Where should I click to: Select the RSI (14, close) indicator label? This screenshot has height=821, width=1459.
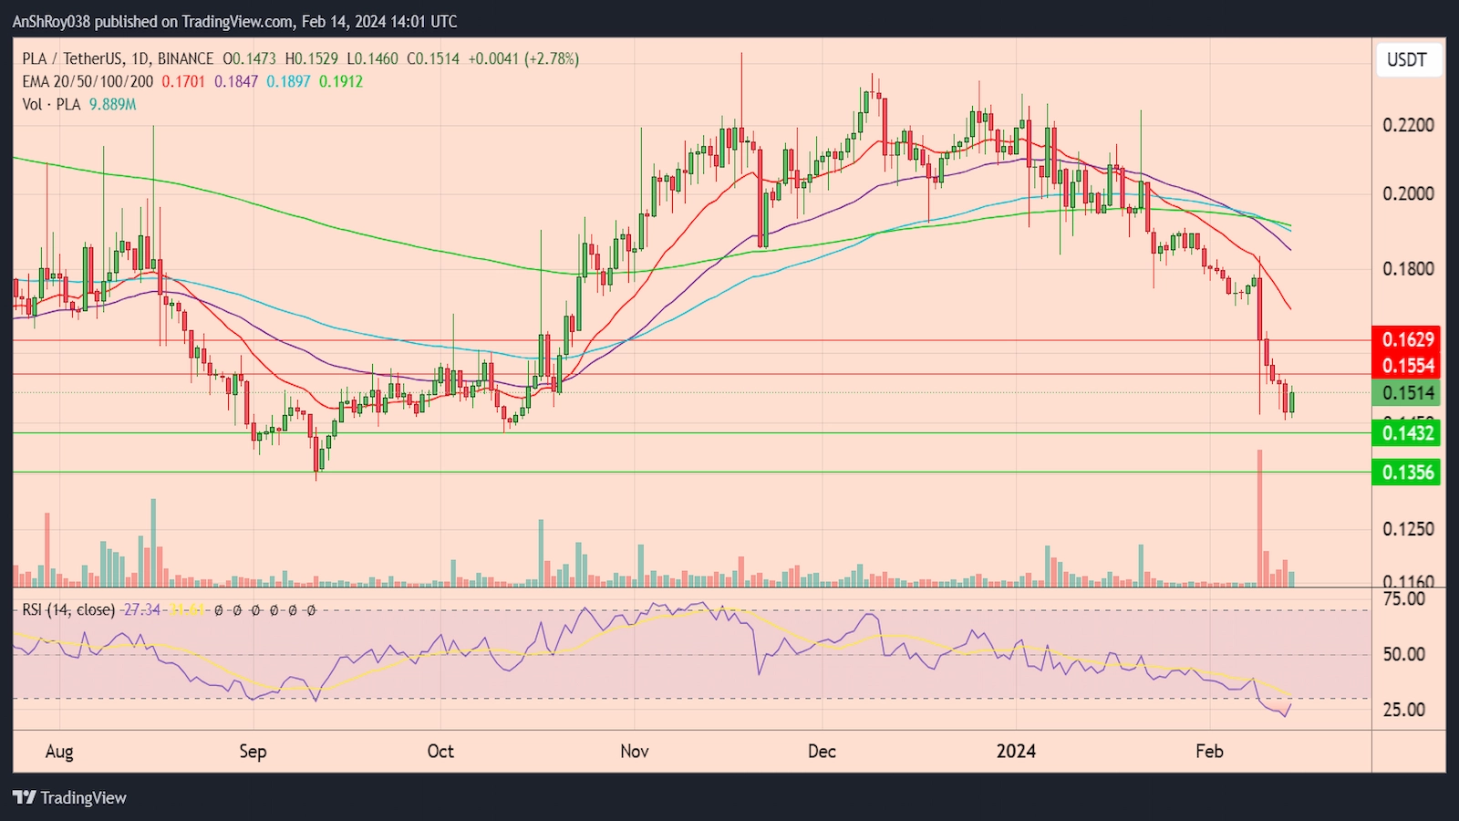(68, 609)
